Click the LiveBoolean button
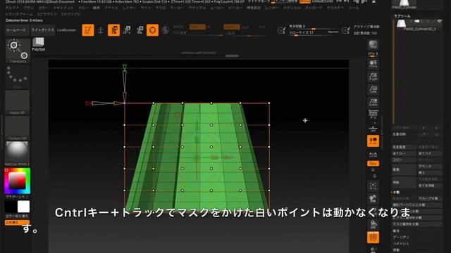Screen dimensions: 451x253 (x=66, y=30)
